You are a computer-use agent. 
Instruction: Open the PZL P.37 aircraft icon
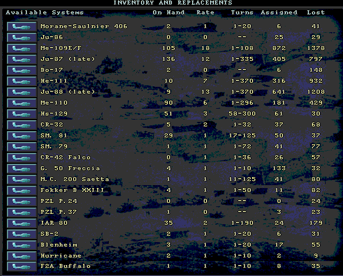[22, 212]
